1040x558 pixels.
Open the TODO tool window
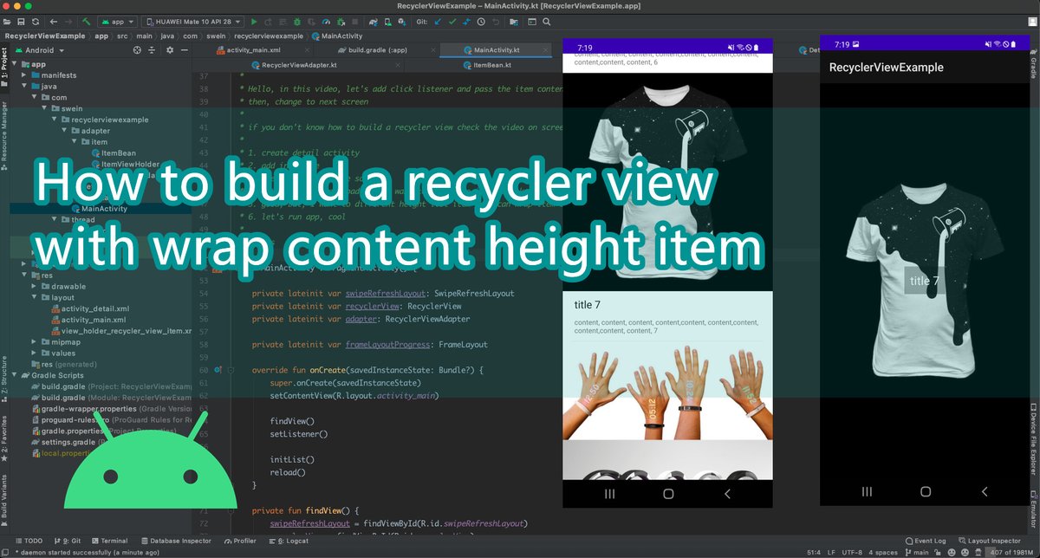point(29,541)
